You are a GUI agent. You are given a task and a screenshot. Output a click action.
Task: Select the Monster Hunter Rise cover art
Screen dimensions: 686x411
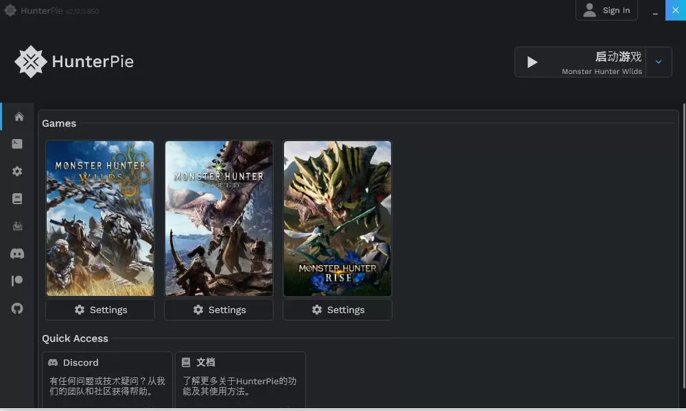338,219
